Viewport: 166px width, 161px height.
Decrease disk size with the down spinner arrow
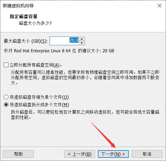tap(82, 43)
